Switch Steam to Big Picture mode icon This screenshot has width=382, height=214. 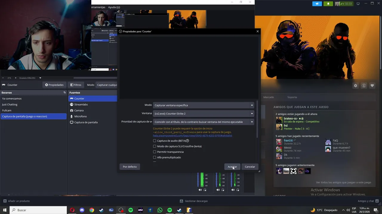tap(358, 4)
